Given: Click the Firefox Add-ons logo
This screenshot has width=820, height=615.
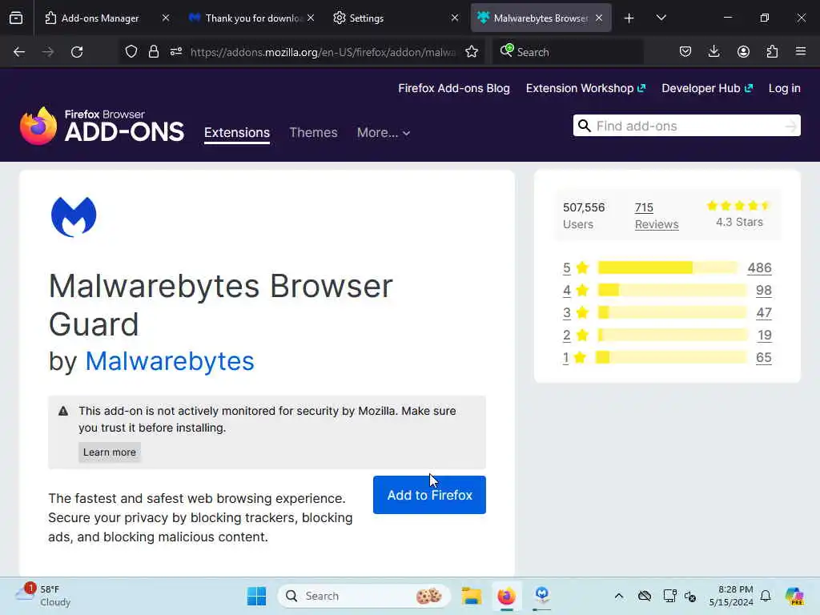Looking at the screenshot, I should (x=102, y=126).
